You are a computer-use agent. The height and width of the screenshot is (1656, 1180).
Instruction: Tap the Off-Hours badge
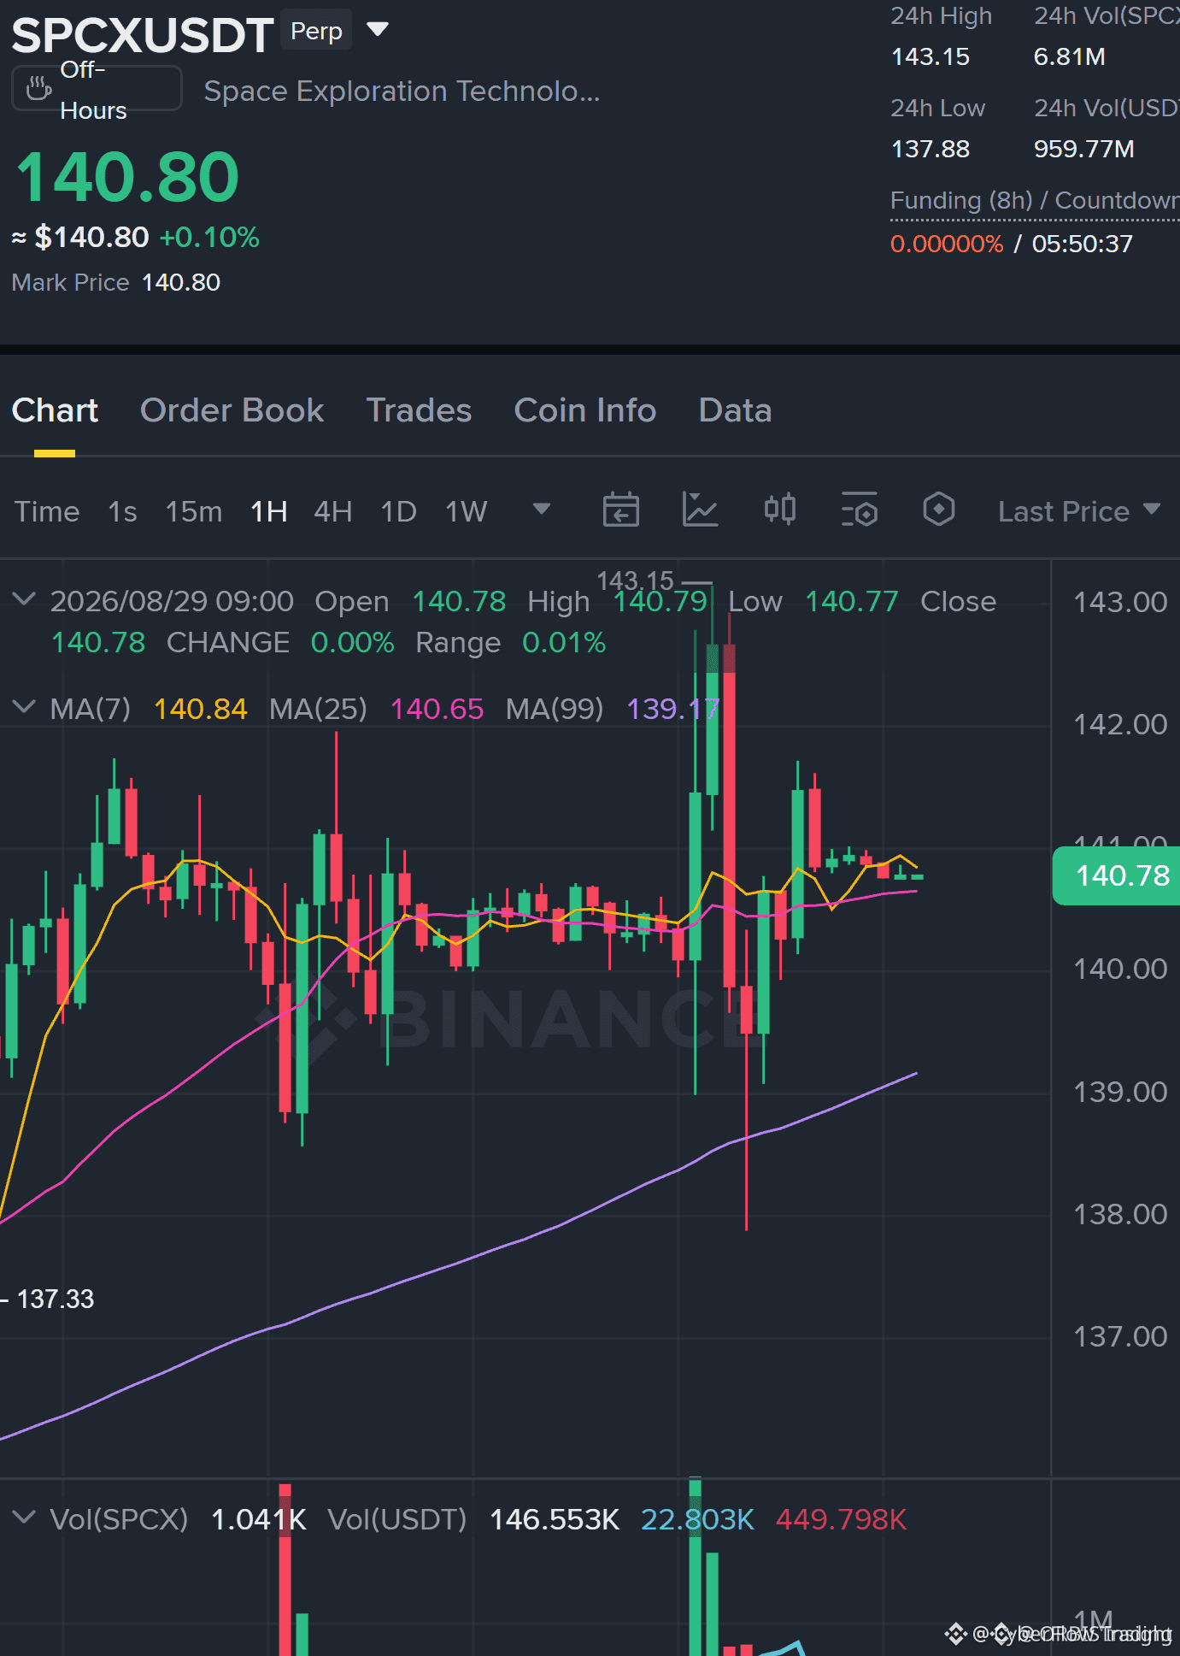(97, 89)
